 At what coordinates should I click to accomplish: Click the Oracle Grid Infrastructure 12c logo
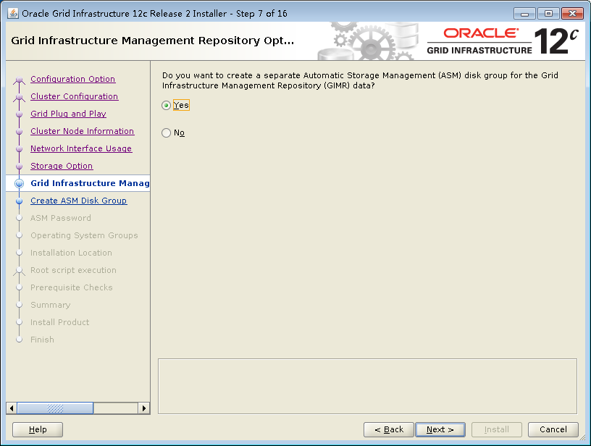pyautogui.click(x=503, y=41)
